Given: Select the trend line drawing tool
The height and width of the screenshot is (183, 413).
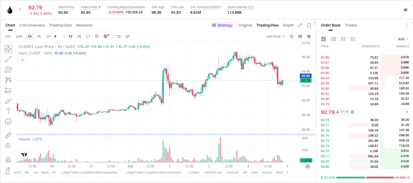Looking at the screenshot, I should point(8,59).
